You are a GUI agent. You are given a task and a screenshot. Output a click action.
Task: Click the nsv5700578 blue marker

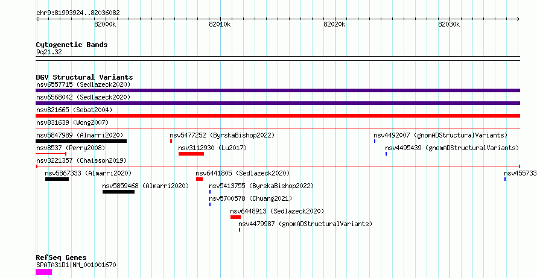click(x=210, y=204)
